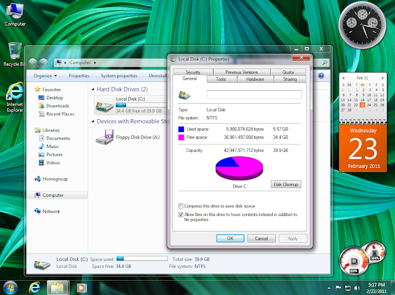Image resolution: width=395 pixels, height=295 pixels.
Task: Open the Videos library
Action: tap(53, 162)
